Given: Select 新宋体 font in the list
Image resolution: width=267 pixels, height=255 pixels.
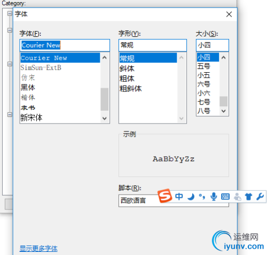Looking at the screenshot, I should 60,118.
